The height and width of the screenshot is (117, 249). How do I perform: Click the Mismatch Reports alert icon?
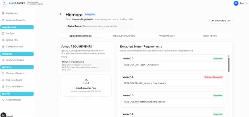(3, 73)
